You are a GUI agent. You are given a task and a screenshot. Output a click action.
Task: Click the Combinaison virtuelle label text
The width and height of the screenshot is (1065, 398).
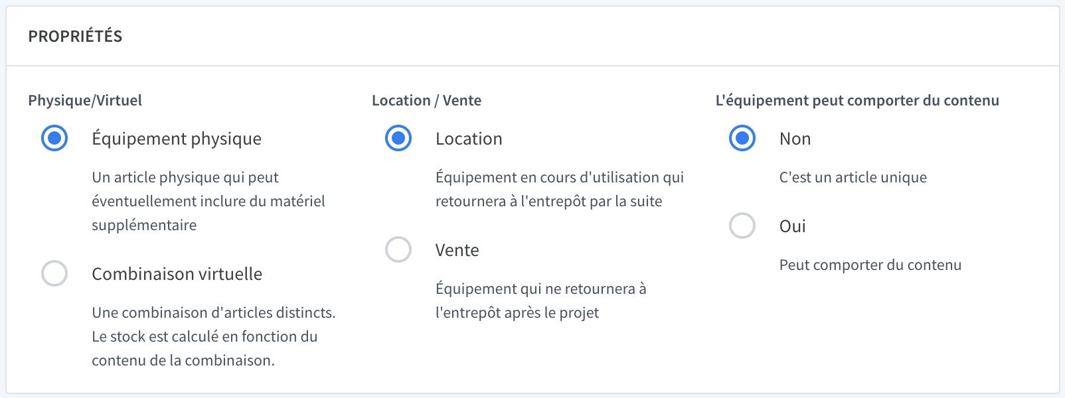coord(177,274)
